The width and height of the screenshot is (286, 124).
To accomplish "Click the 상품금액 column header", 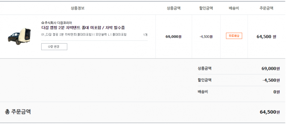I will pyautogui.click(x=174, y=8).
